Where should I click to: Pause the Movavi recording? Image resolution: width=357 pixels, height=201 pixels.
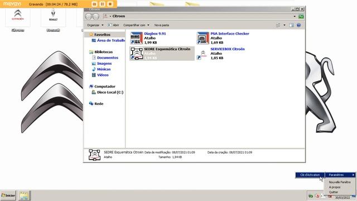point(102,4)
